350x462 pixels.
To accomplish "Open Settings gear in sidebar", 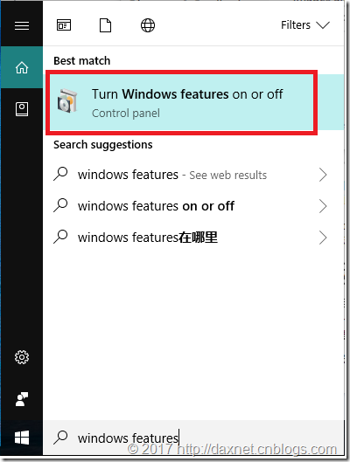I will (x=22, y=357).
